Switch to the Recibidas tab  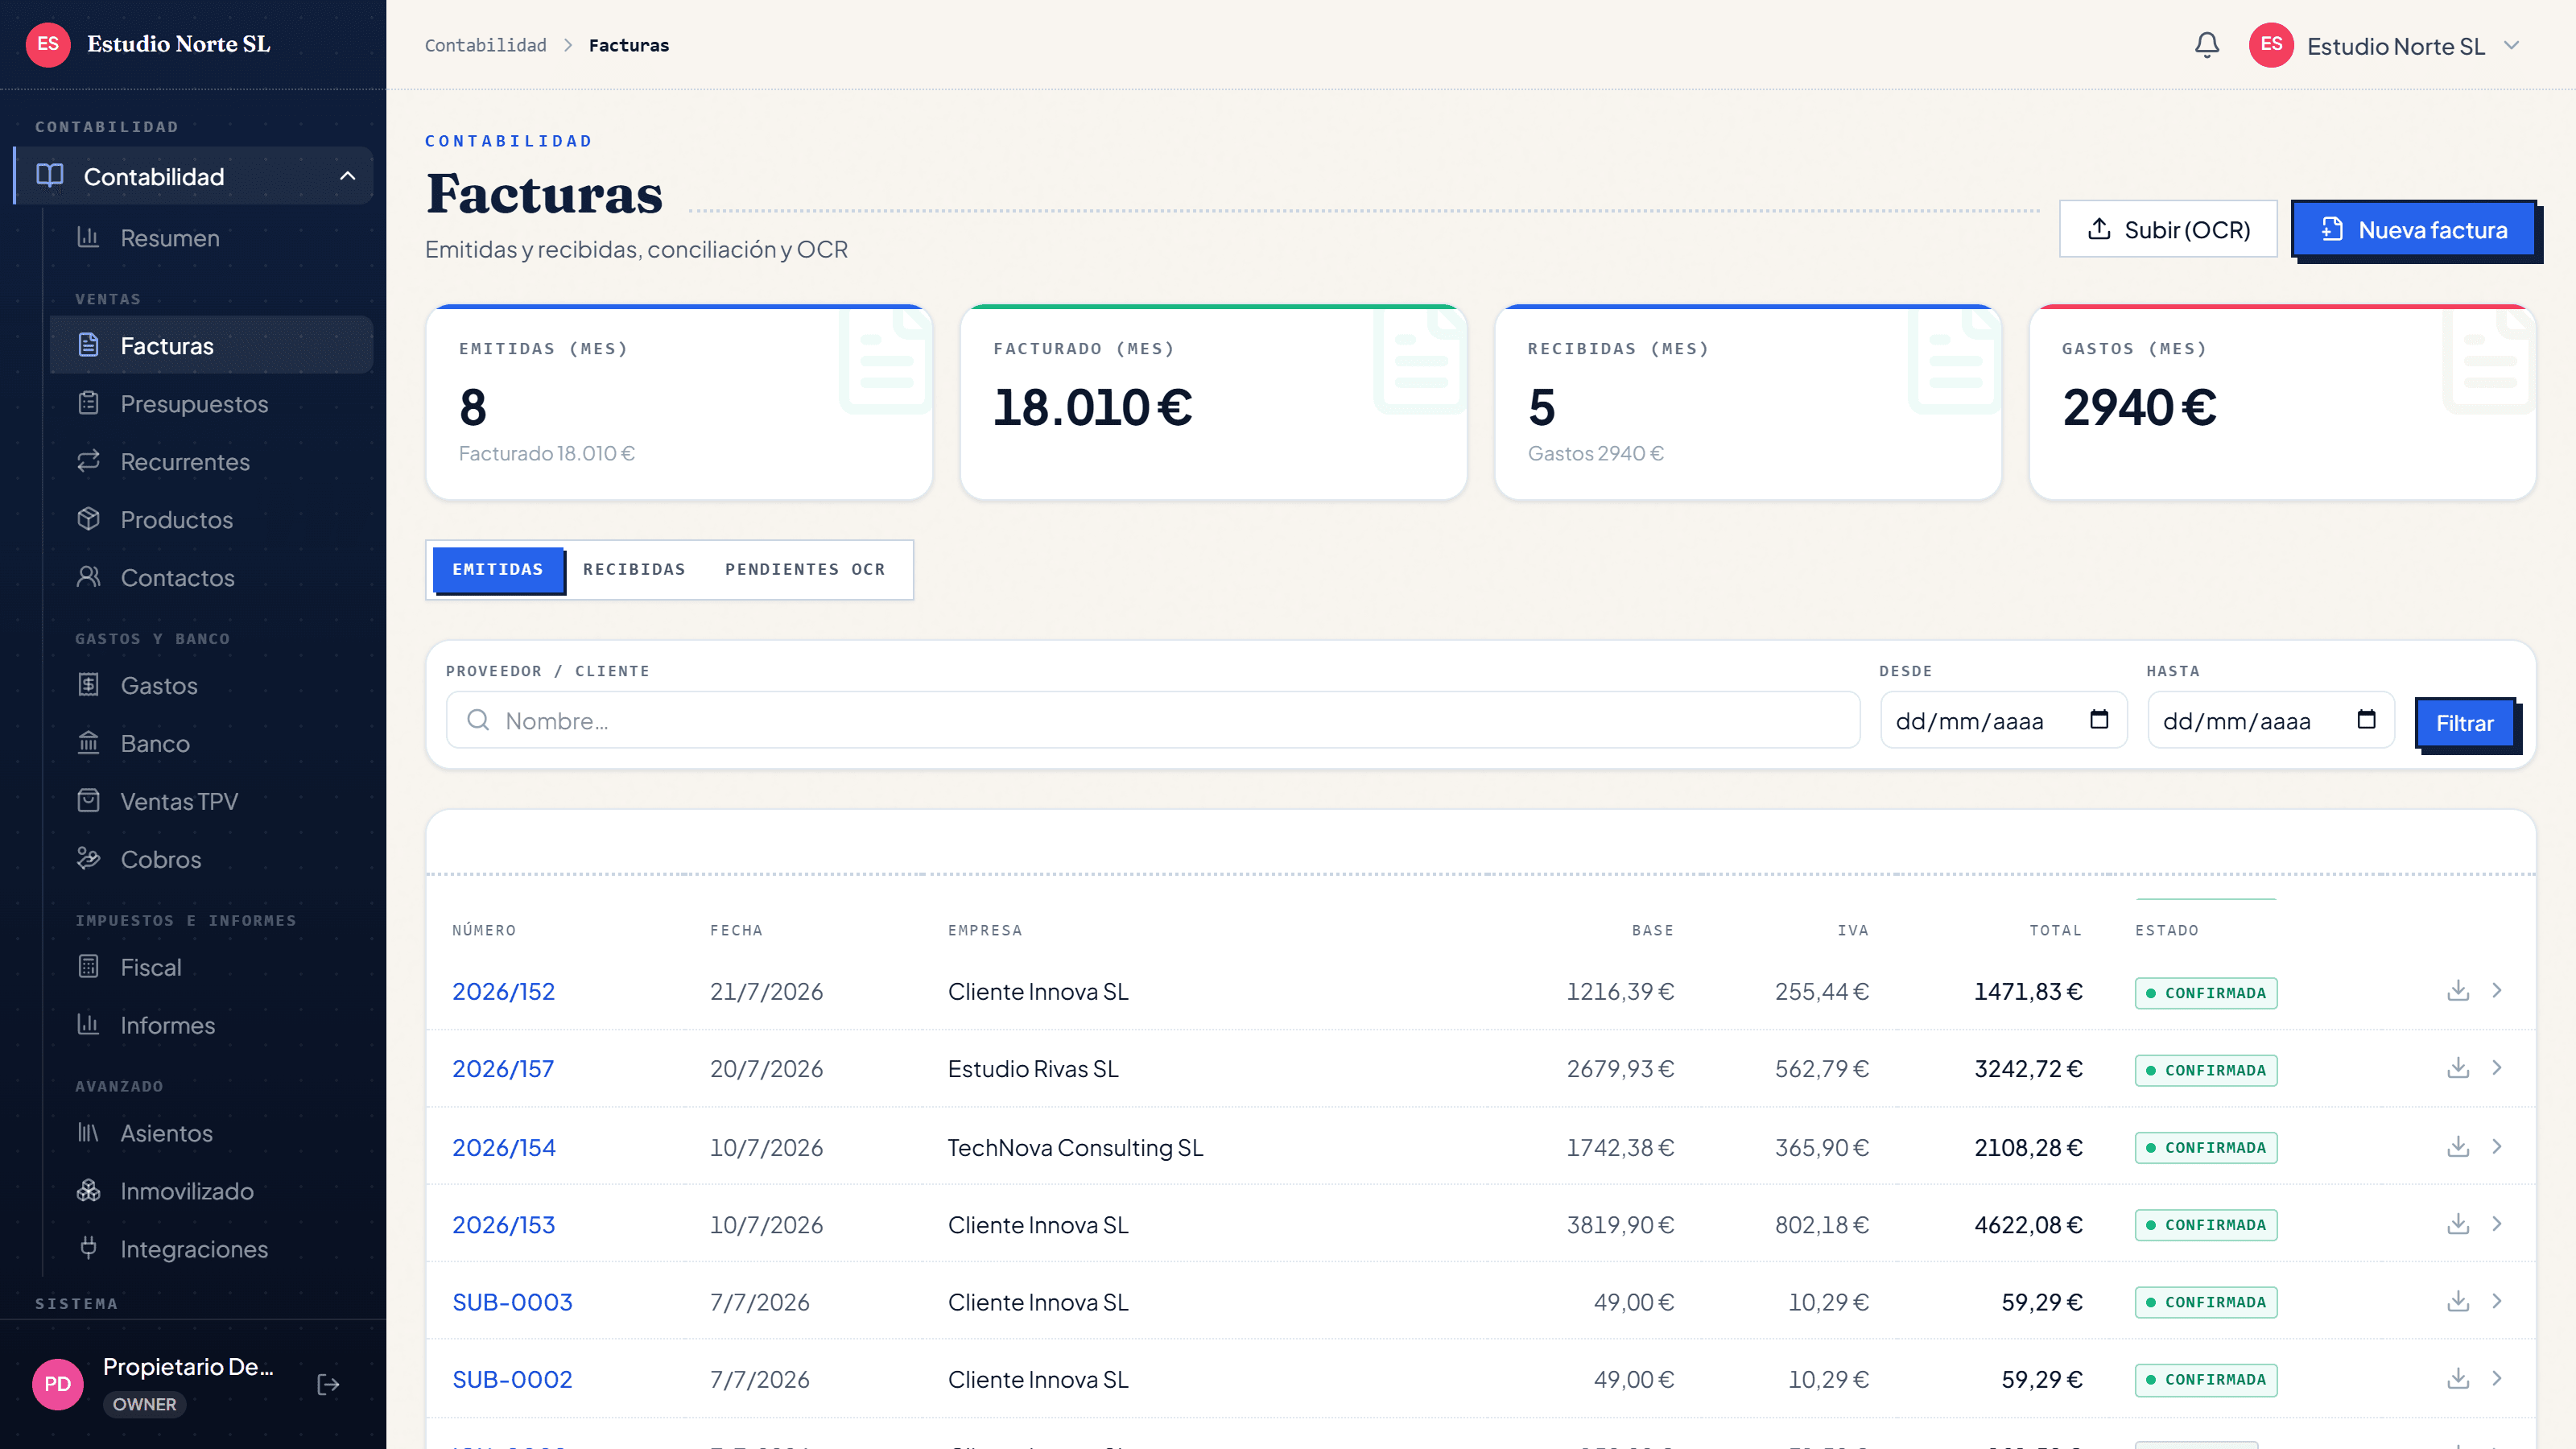point(634,570)
